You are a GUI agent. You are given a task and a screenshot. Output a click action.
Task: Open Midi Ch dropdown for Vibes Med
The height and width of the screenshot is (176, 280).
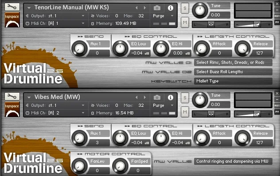pos(83,113)
